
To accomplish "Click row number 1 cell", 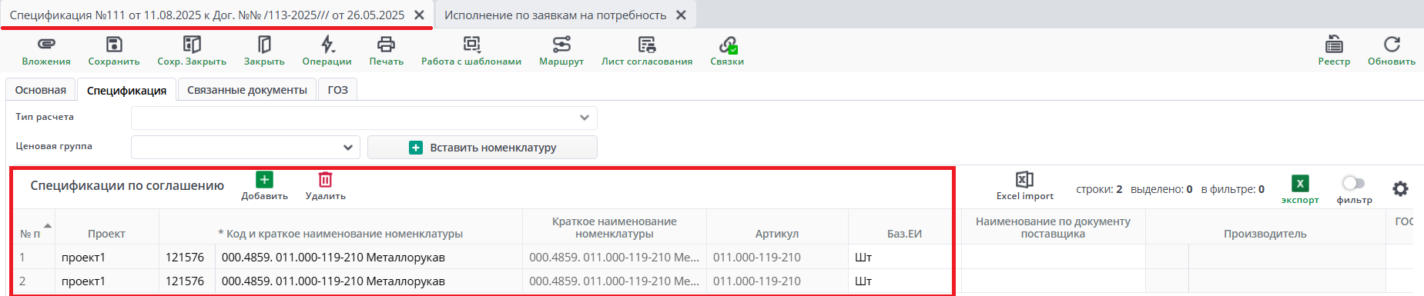I will point(34,257).
